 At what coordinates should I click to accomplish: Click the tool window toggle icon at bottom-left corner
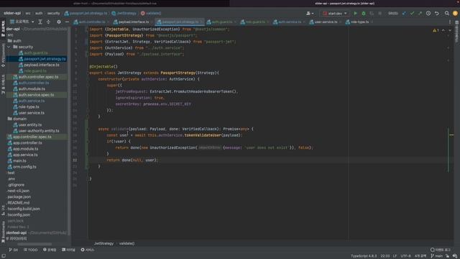pyautogui.click(x=4, y=256)
